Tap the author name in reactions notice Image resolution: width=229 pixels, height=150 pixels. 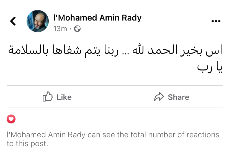point(46,135)
